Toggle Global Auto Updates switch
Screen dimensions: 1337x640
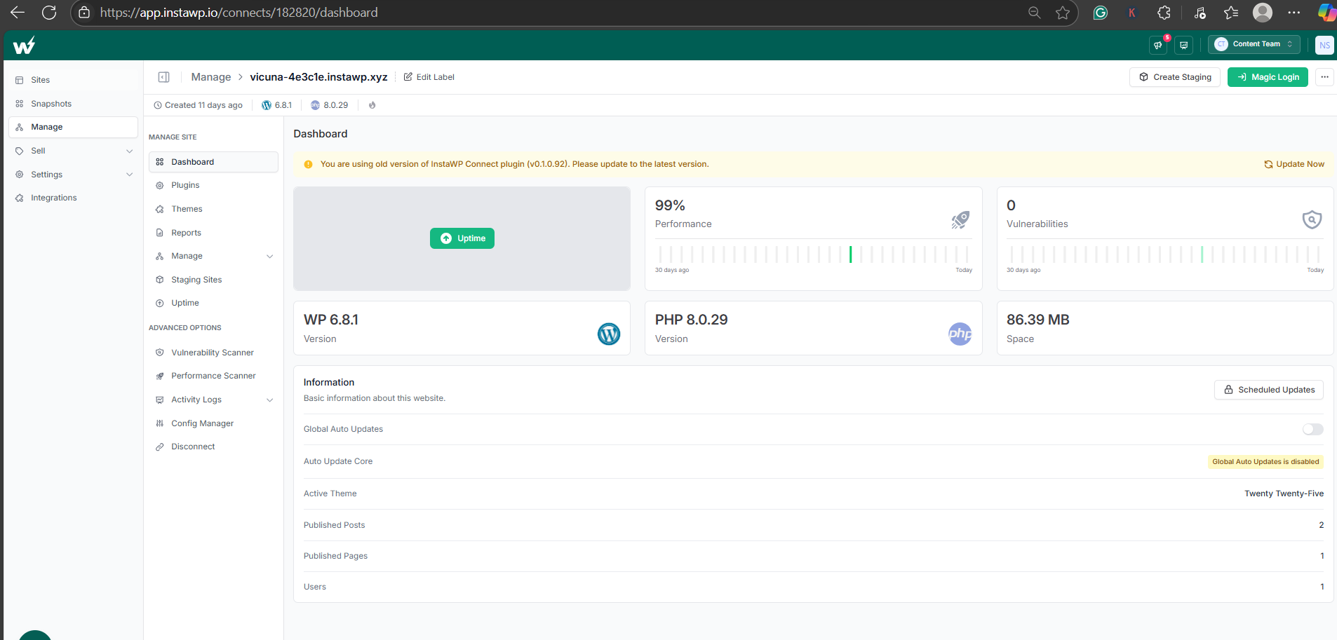pos(1312,429)
